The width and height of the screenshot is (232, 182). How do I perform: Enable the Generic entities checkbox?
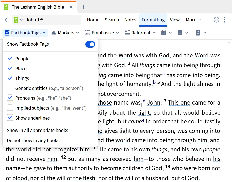(x=10, y=88)
